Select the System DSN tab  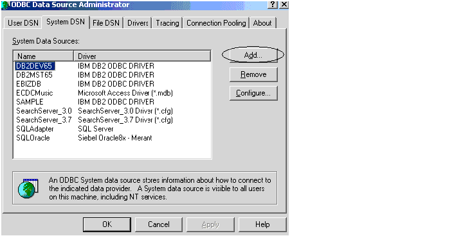66,22
